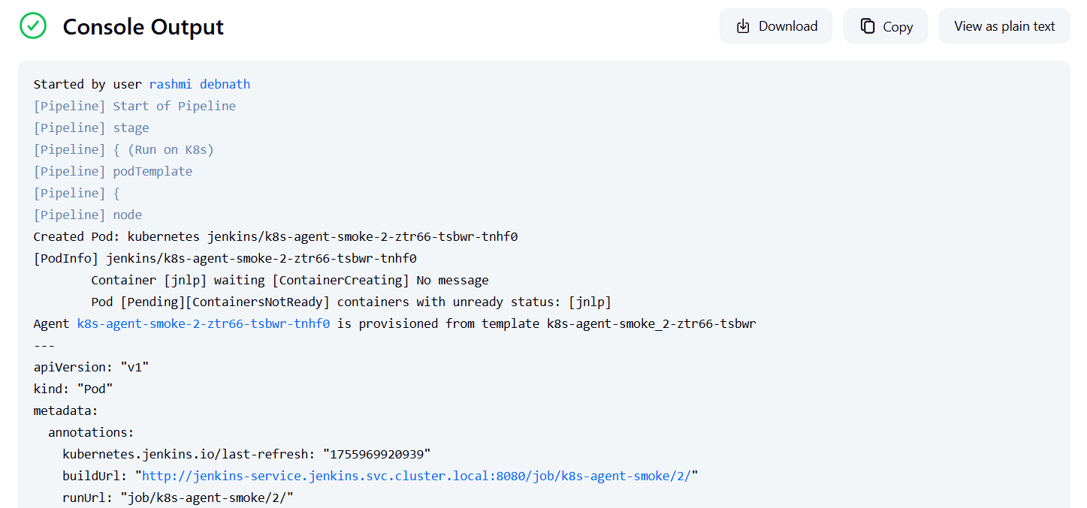Screen dimensions: 1087x508
Task: Select the Download console log button
Action: coord(775,26)
